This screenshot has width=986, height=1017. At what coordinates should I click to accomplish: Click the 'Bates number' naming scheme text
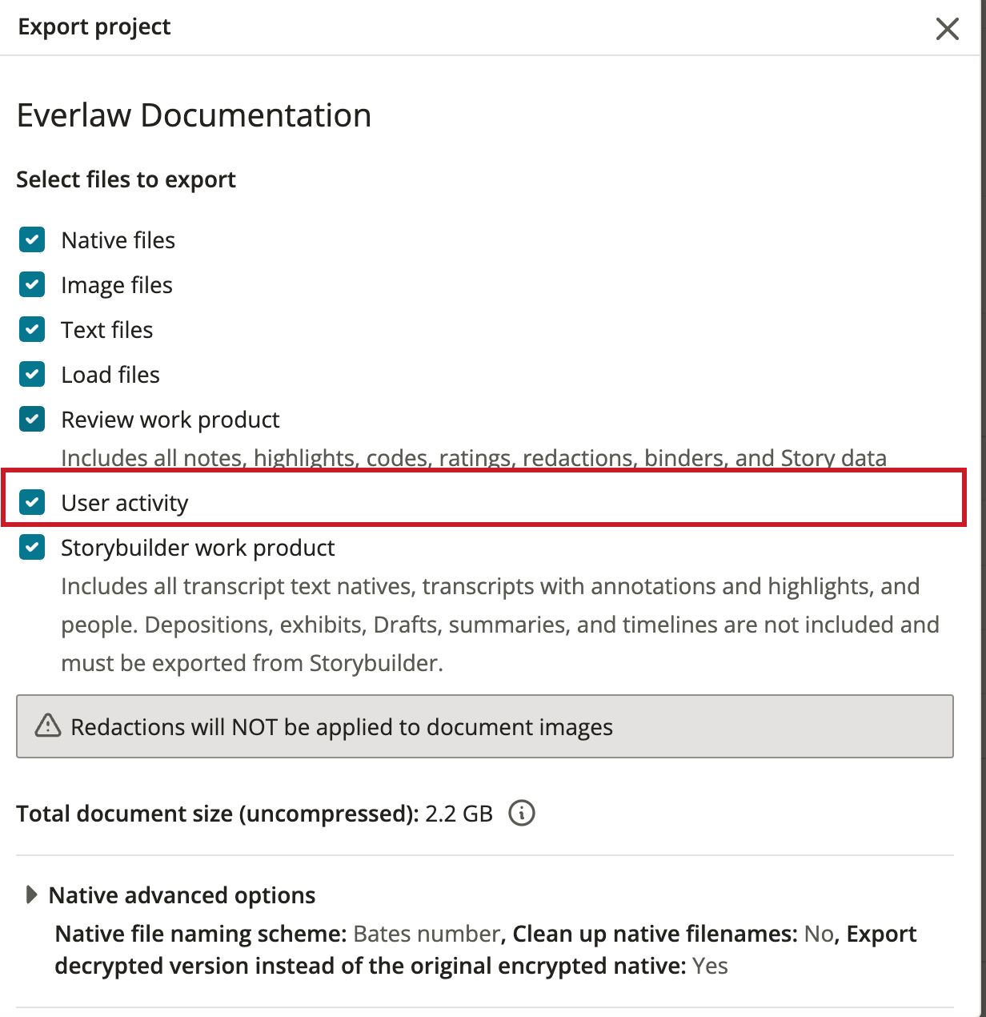coord(425,933)
